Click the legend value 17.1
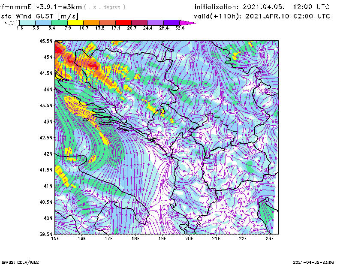 [115, 28]
